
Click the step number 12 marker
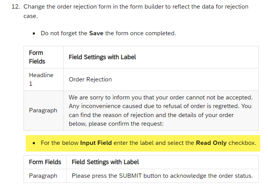click(16, 7)
